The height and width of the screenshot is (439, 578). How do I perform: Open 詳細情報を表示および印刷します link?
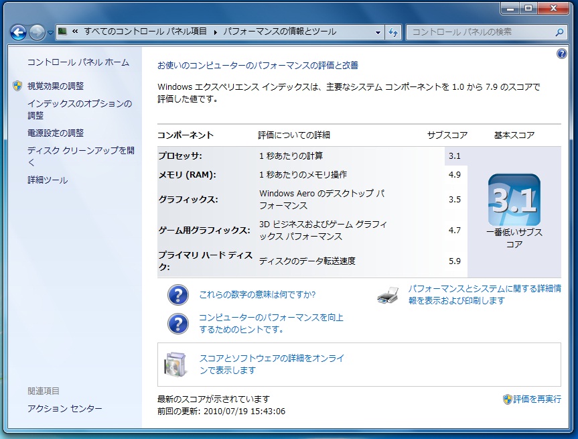click(485, 294)
